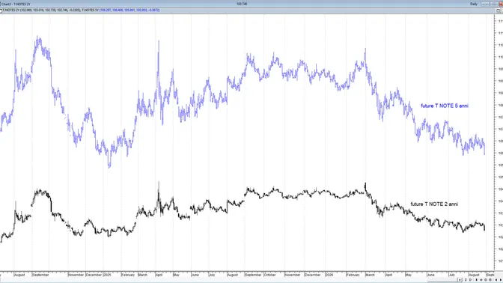Click the '2025' year label on the time axis
Screen dimensions: 503x283
(x=107, y=275)
